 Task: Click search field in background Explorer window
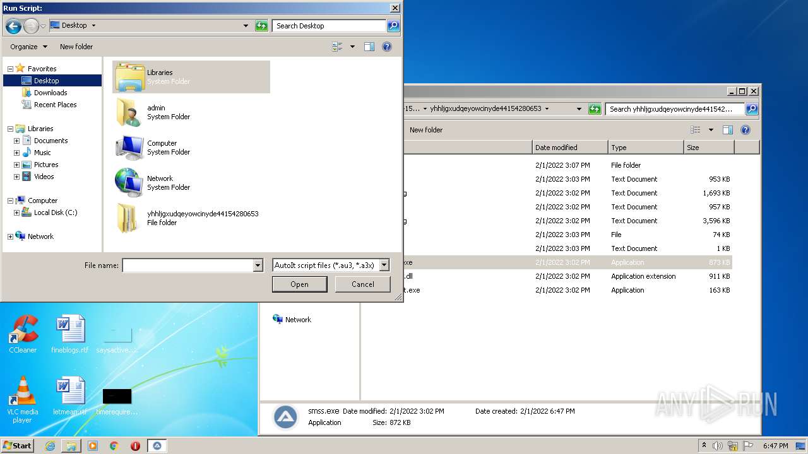(x=675, y=109)
